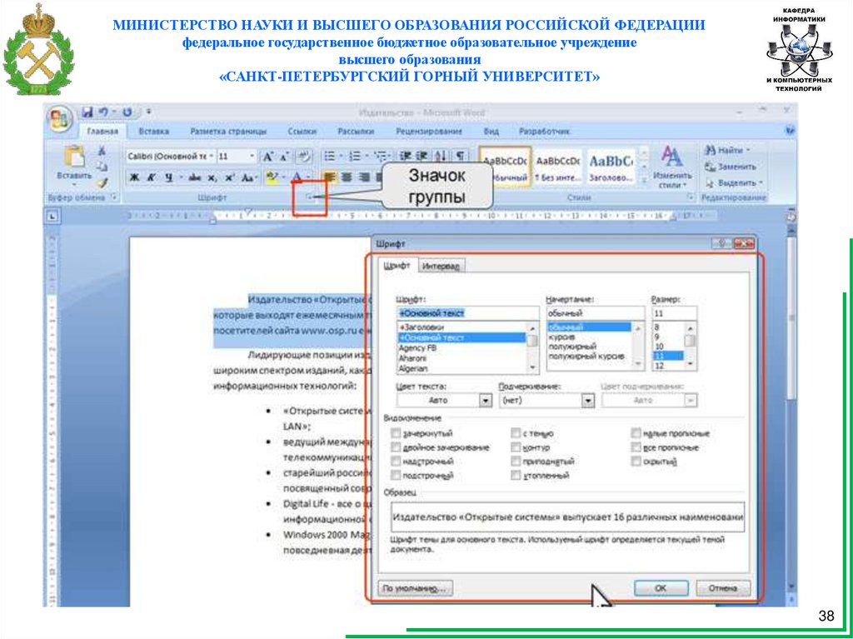853x639 pixels.
Task: Switch to the Вид tab
Action: 491,131
